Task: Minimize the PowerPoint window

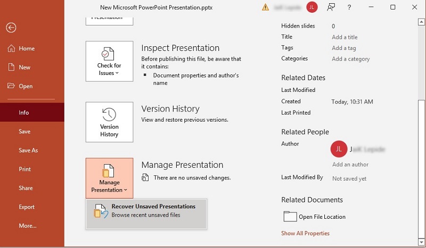Action: 371,7
